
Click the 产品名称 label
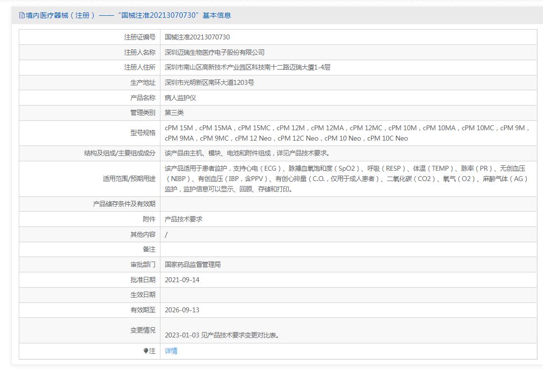point(143,98)
